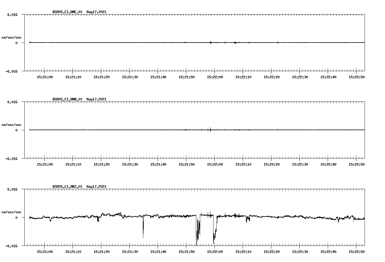Click the cm/sec/sec label on bottom plot
385x262 pixels.
[12, 212]
